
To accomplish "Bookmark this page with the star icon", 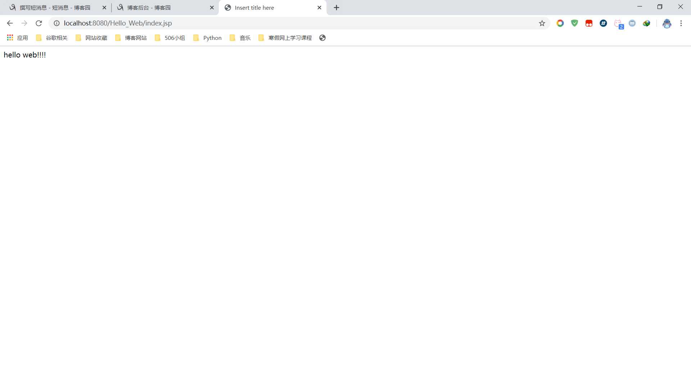I will click(542, 23).
